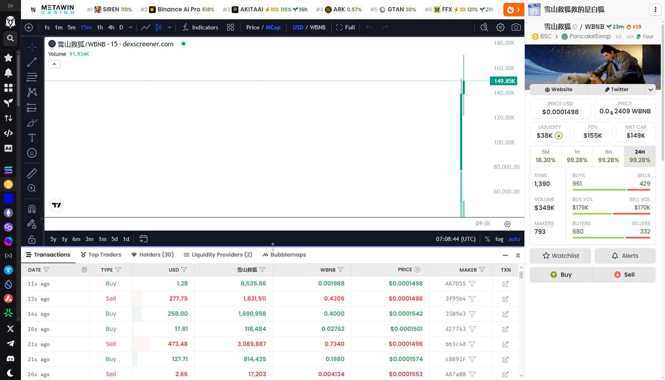
Task: Open chart style dropdown arrow
Action: (170, 27)
